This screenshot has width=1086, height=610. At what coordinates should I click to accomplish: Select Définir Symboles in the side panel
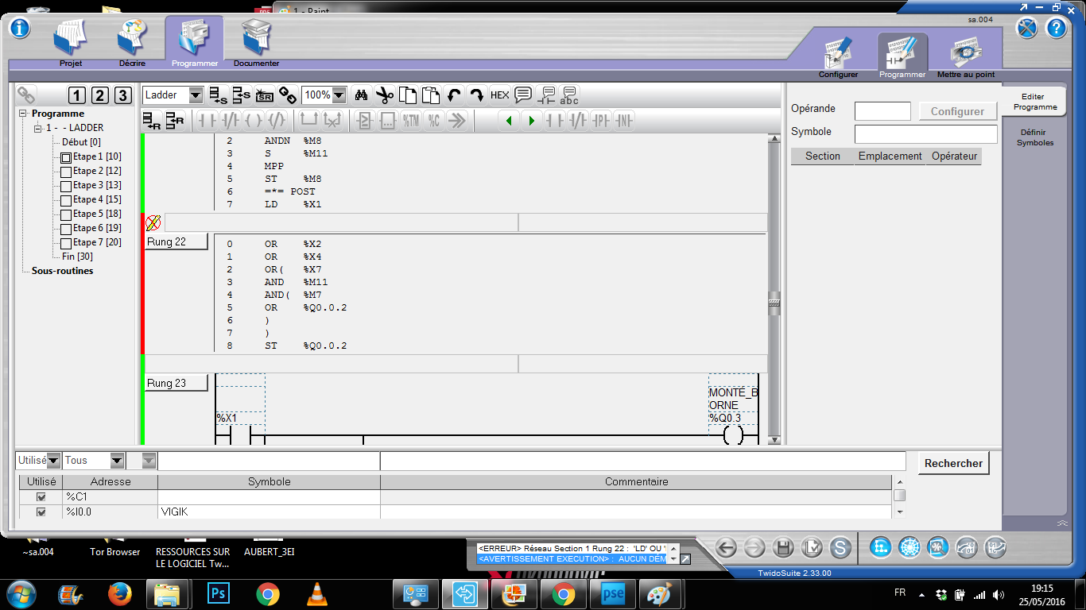(1033, 137)
